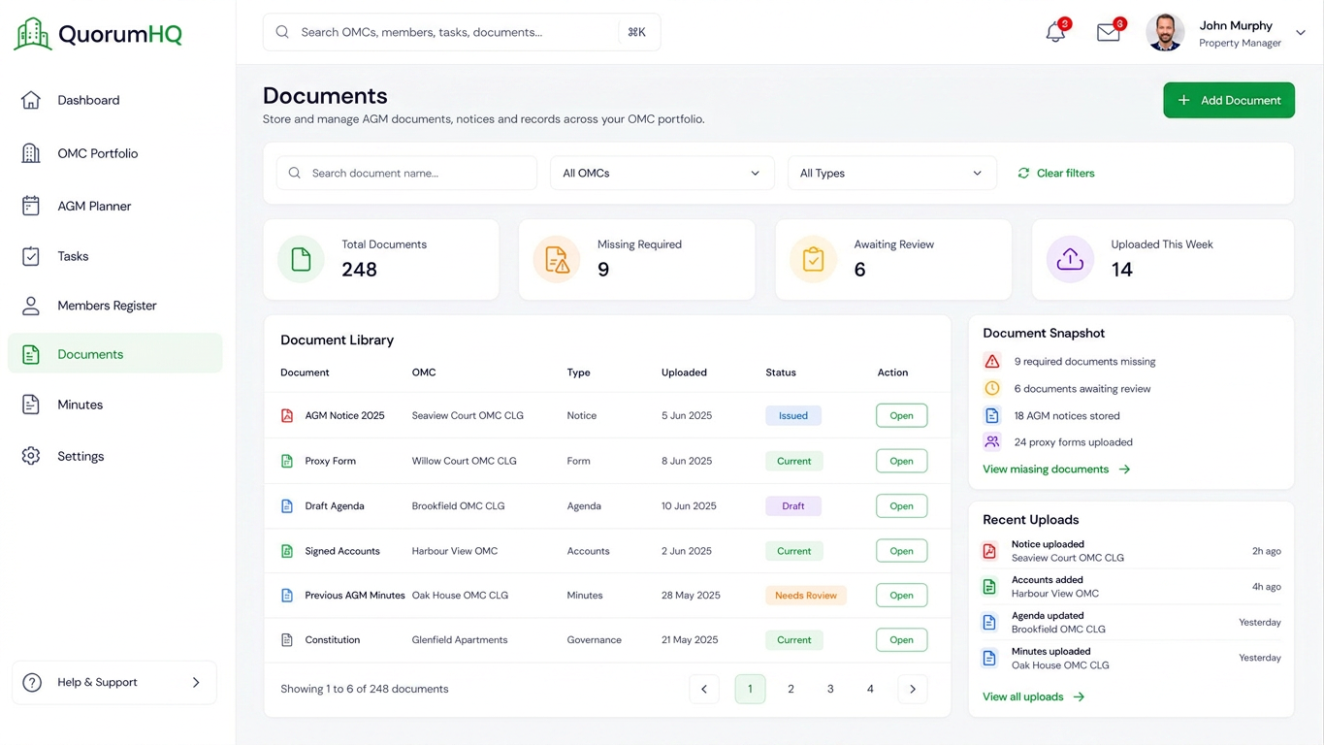Select page 3 in pagination
Screen dimensions: 1324x745
click(x=830, y=689)
